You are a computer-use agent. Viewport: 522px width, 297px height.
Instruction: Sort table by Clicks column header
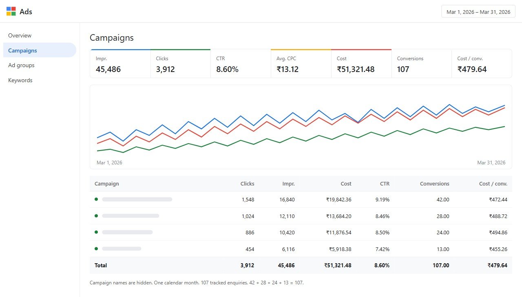(x=248, y=183)
